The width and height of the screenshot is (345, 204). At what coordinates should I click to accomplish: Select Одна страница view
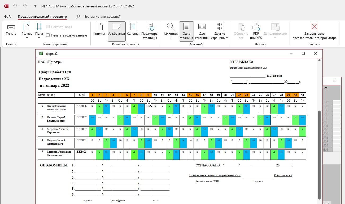point(186,31)
